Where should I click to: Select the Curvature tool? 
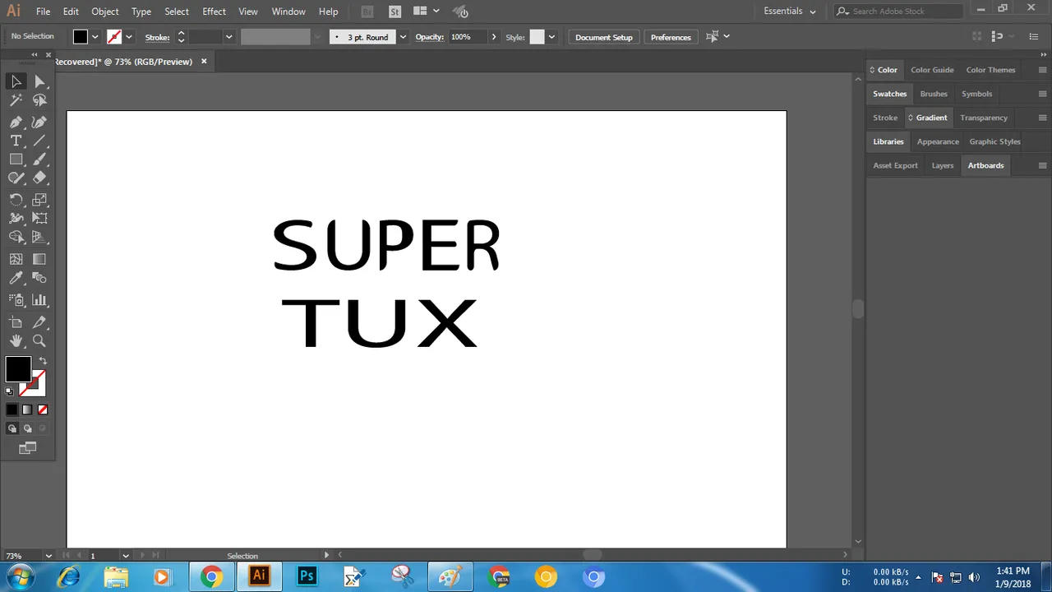click(x=39, y=122)
